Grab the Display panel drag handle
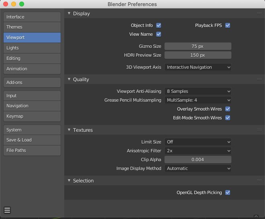This screenshot has width=265, height=219. coord(259,14)
